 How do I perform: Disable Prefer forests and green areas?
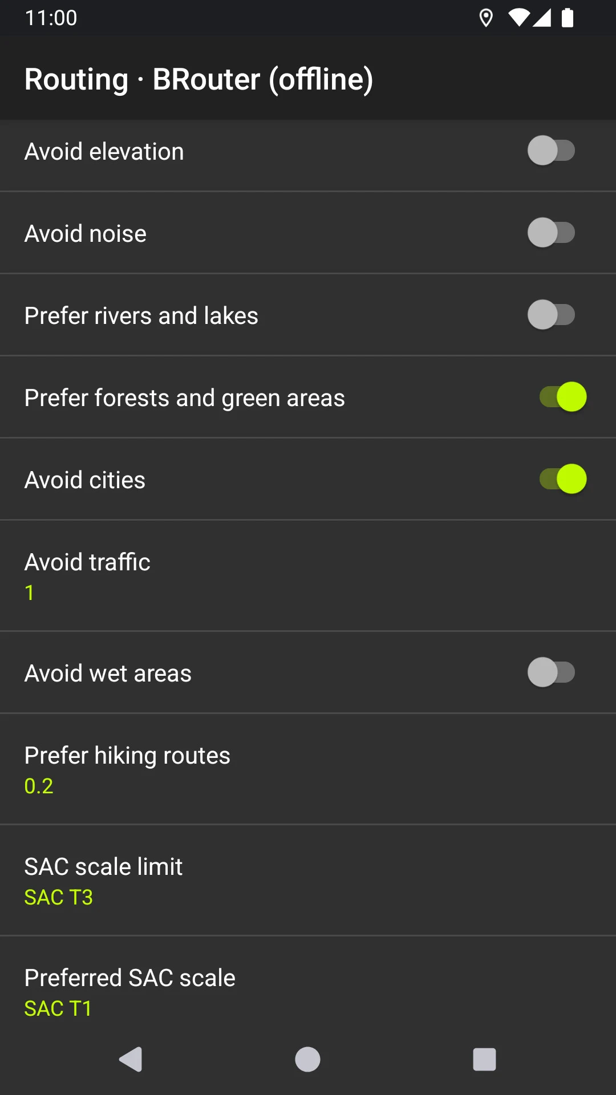[x=563, y=398]
